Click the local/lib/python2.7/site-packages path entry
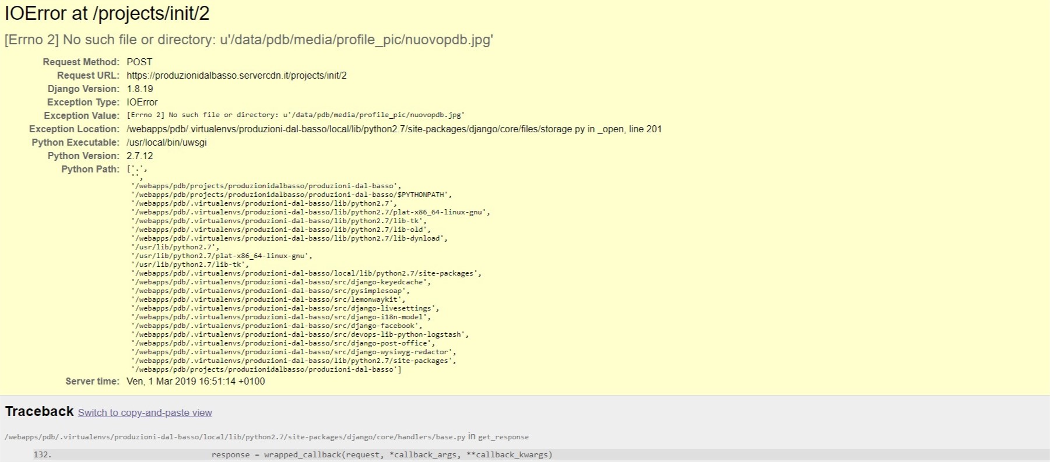Viewport: 1050px width, 462px height. pyautogui.click(x=307, y=273)
